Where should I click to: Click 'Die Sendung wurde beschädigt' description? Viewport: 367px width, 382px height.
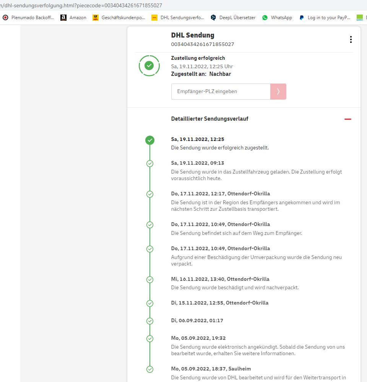(235, 287)
